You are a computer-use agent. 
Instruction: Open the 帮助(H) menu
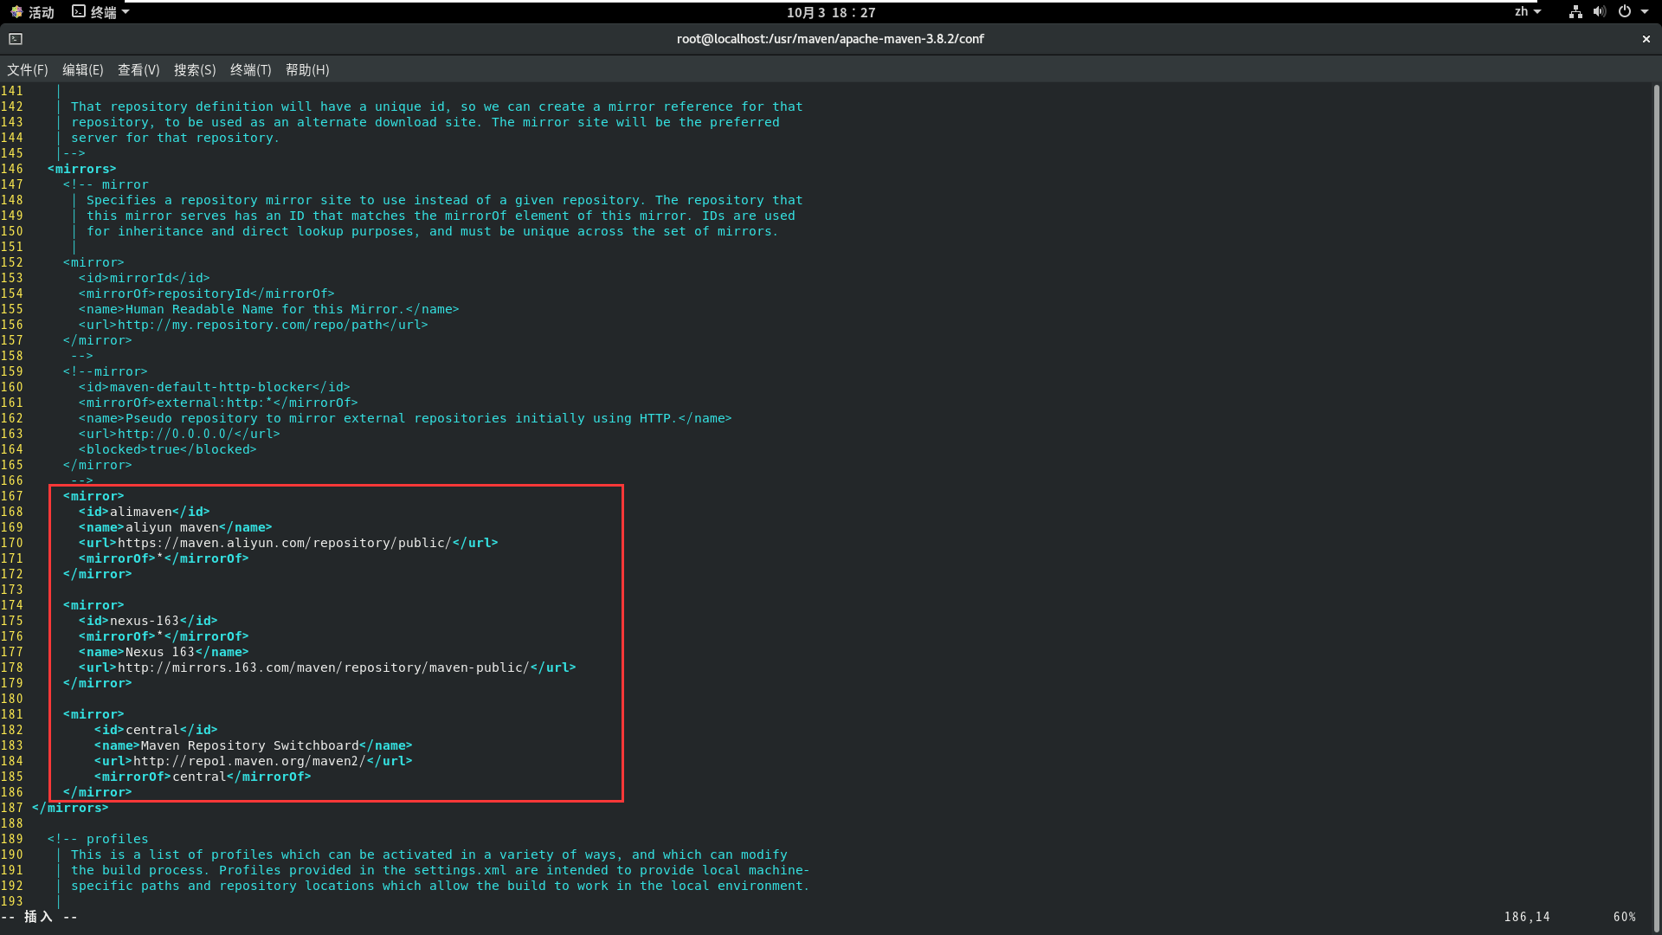tap(307, 70)
